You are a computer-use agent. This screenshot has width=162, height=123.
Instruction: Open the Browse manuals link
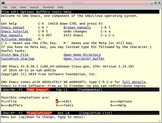pyautogui.click(x=77, y=27)
